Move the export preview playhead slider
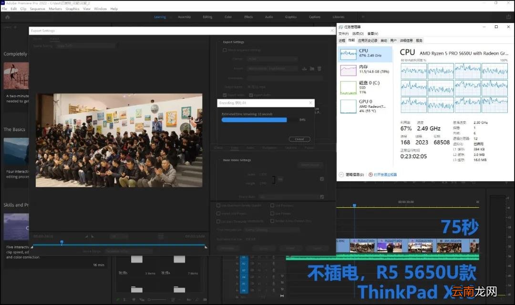 tap(62, 242)
